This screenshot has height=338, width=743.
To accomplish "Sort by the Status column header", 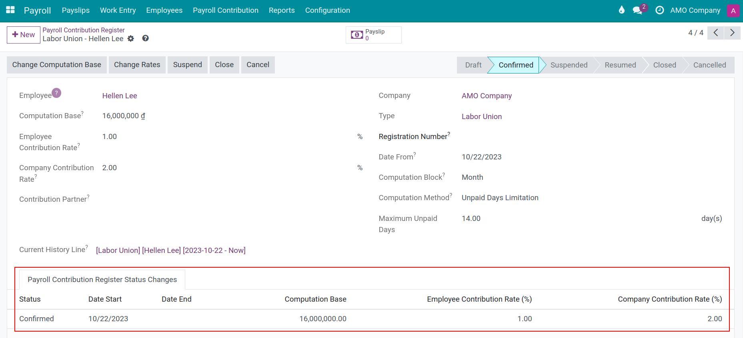I will point(30,299).
